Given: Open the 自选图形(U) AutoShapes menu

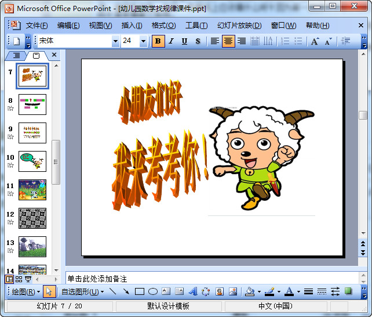Looking at the screenshot, I should [x=82, y=292].
